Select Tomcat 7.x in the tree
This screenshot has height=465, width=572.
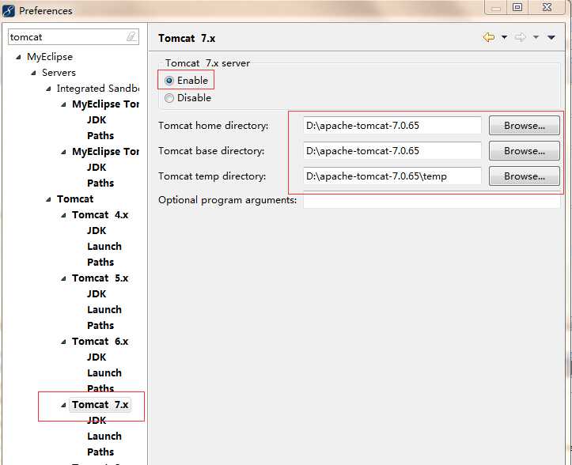coord(100,405)
